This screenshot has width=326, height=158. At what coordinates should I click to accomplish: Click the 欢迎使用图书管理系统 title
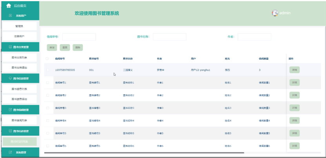coord(97,13)
